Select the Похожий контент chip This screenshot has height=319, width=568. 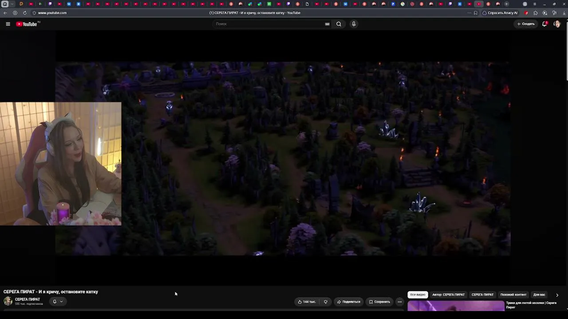(x=513, y=295)
